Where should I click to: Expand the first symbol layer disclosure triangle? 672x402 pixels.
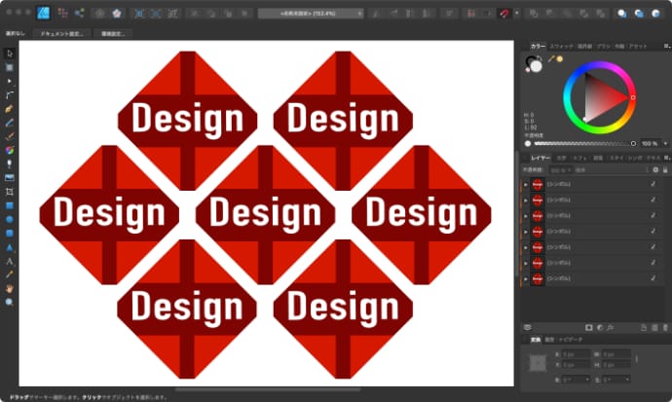[x=526, y=184]
